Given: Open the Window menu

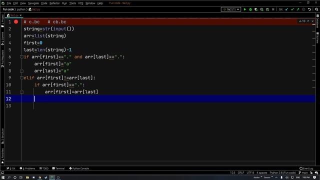Looking at the screenshot, I should [x=90, y=3].
